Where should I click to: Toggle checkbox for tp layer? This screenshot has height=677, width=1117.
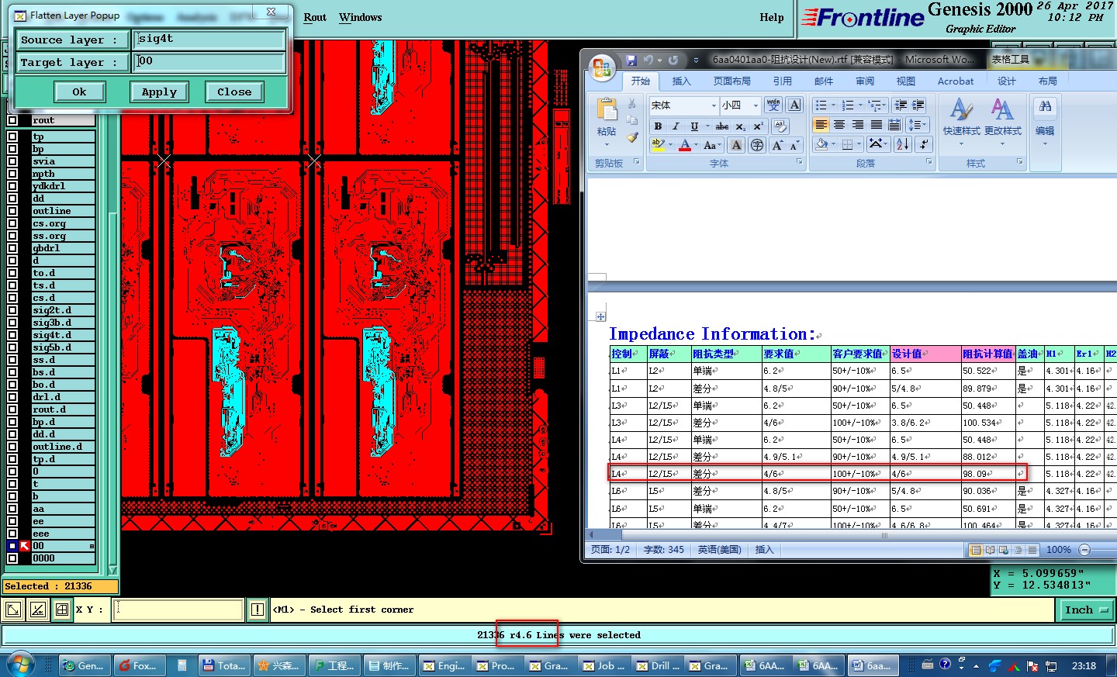(x=12, y=136)
